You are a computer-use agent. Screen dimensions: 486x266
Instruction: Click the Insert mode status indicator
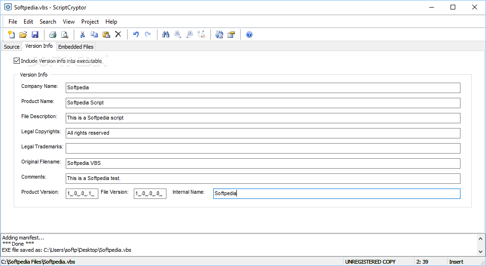pyautogui.click(x=456, y=262)
